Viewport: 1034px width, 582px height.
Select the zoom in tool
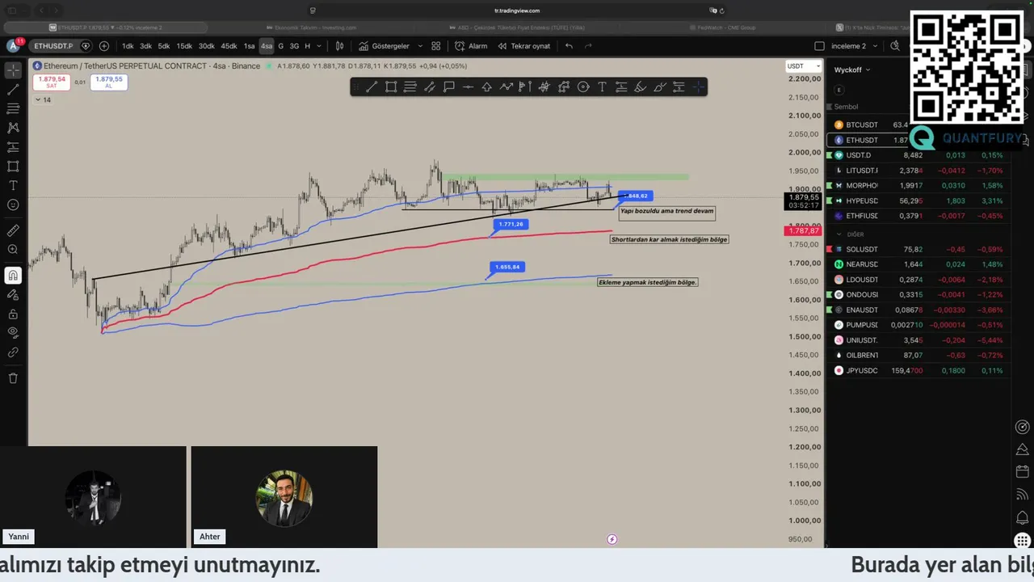[x=13, y=250]
